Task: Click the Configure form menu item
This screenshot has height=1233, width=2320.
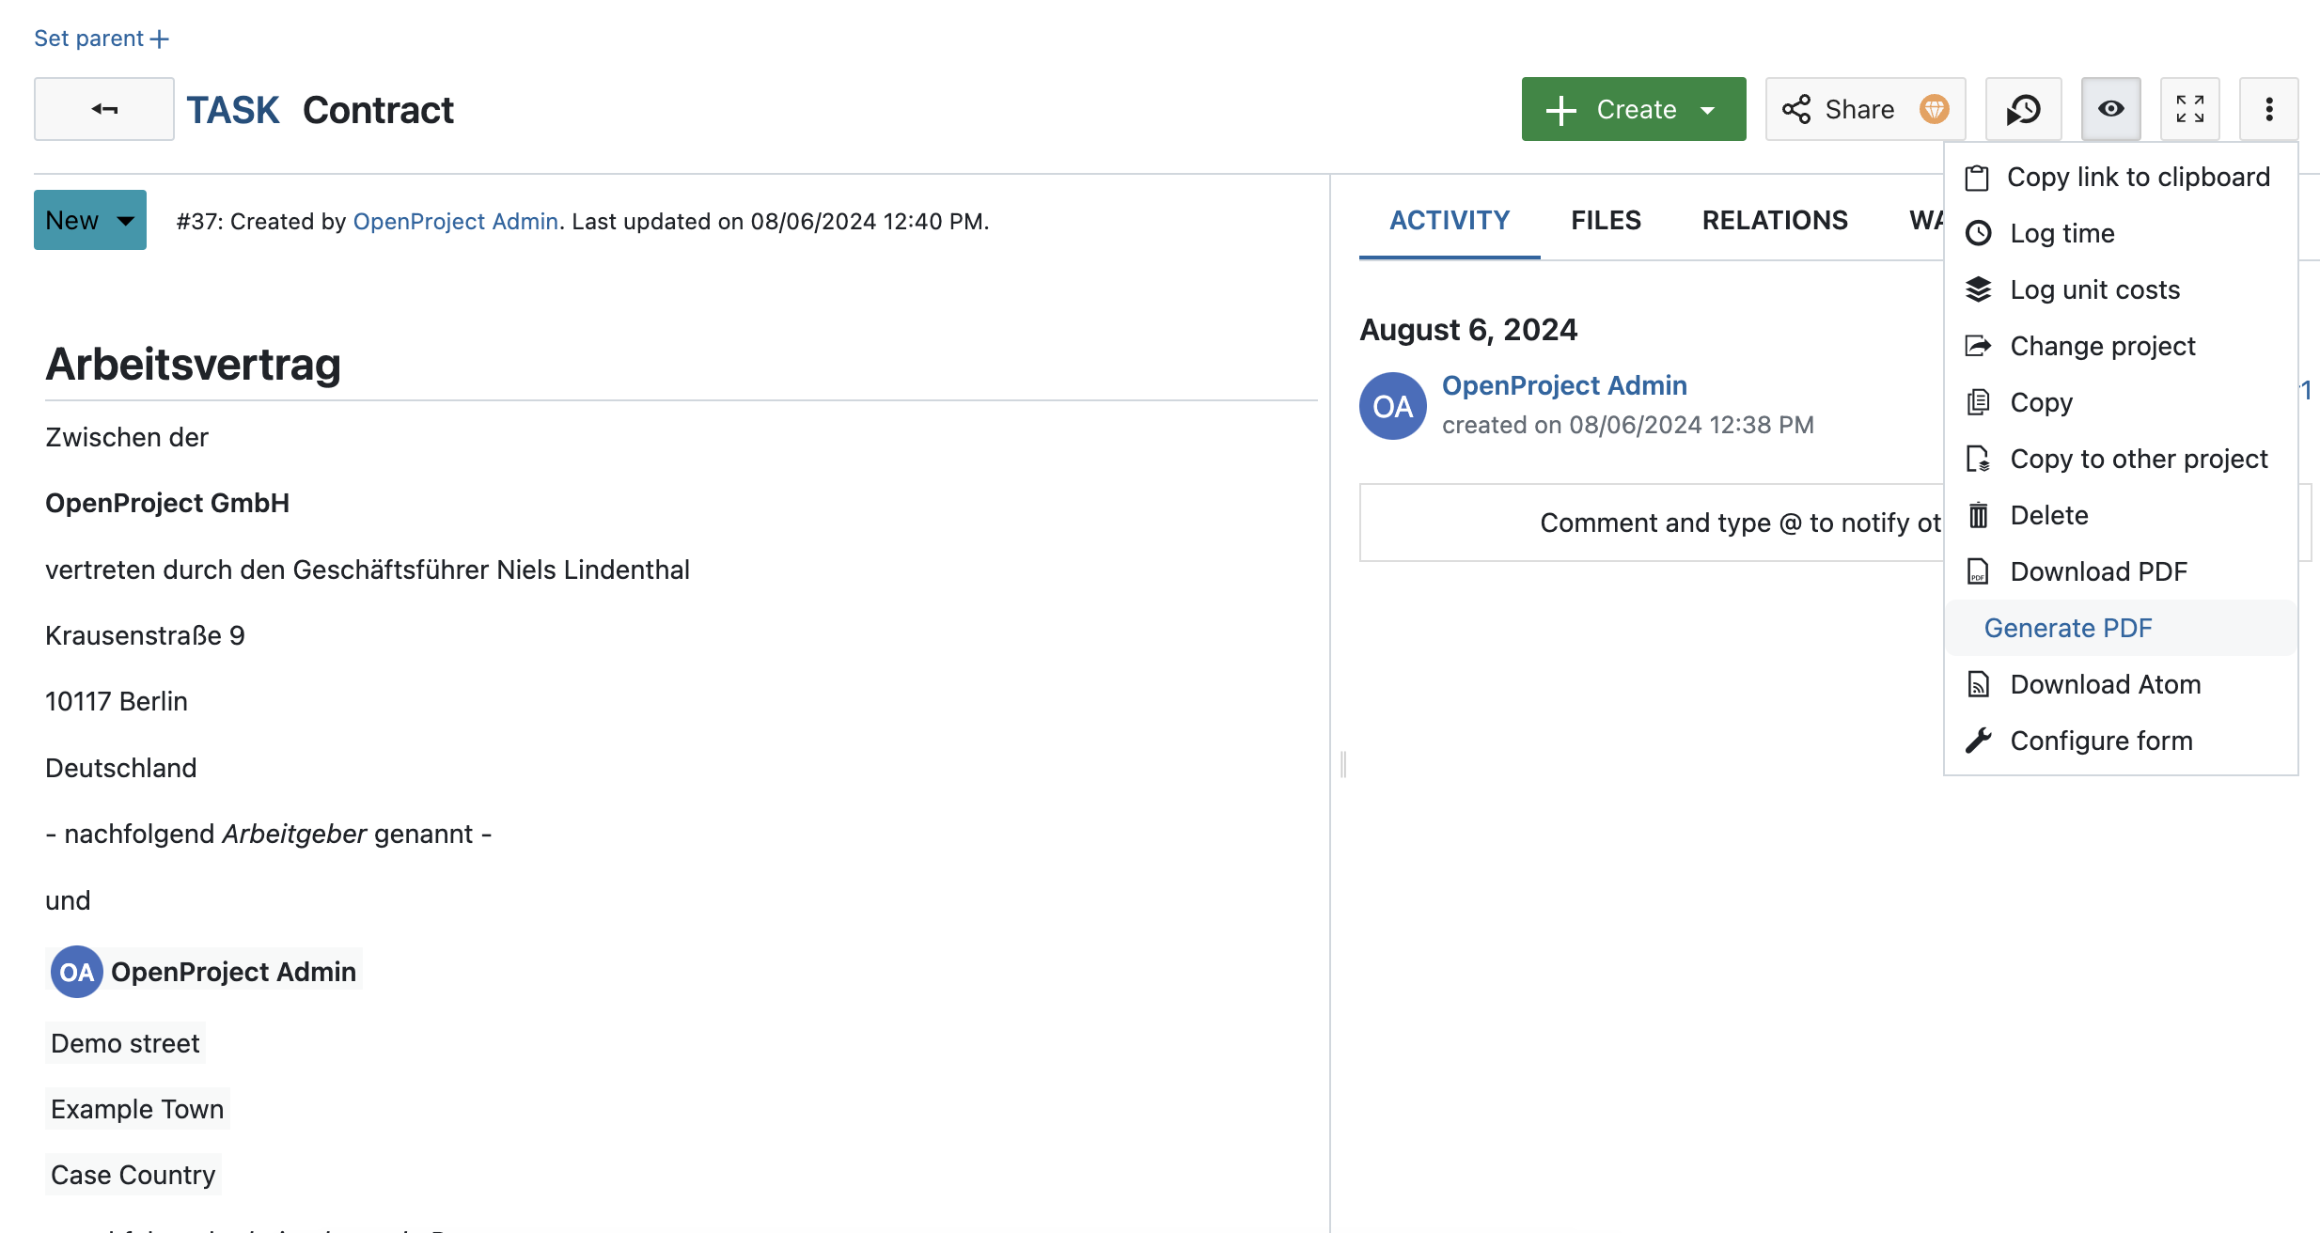Action: tap(2101, 741)
